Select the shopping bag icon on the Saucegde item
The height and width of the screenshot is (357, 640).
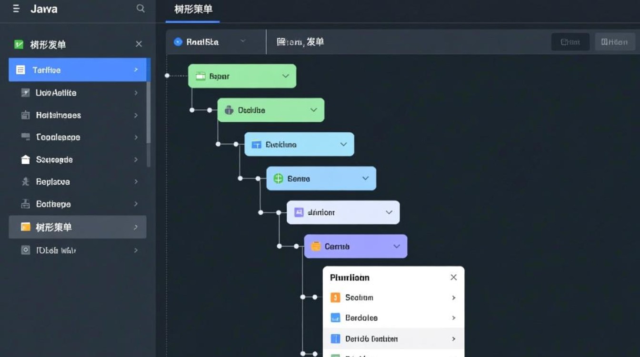26,159
